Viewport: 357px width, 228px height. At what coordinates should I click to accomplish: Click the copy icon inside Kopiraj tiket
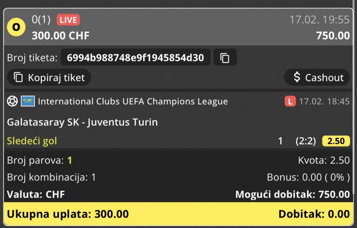coord(18,77)
